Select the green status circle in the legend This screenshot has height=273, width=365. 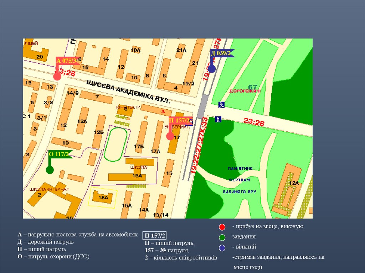pyautogui.click(x=222, y=237)
